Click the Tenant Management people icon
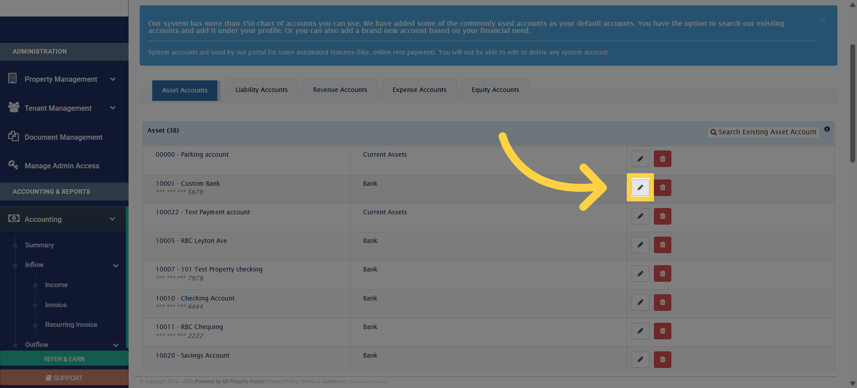 (x=14, y=107)
